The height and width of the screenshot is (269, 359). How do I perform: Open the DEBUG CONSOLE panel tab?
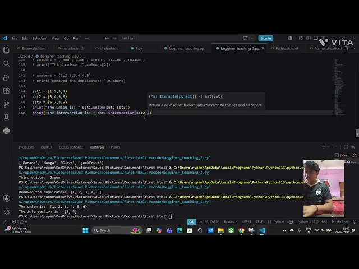(x=71, y=147)
